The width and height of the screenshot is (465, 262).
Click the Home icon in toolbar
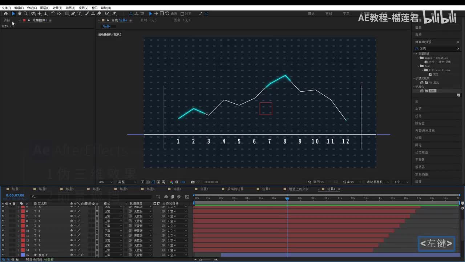point(6,13)
